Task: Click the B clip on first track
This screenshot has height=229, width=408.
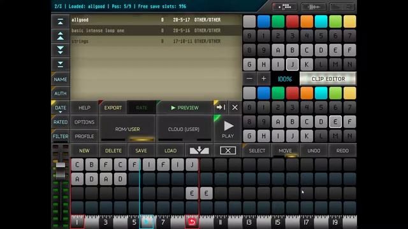Action: (91, 165)
